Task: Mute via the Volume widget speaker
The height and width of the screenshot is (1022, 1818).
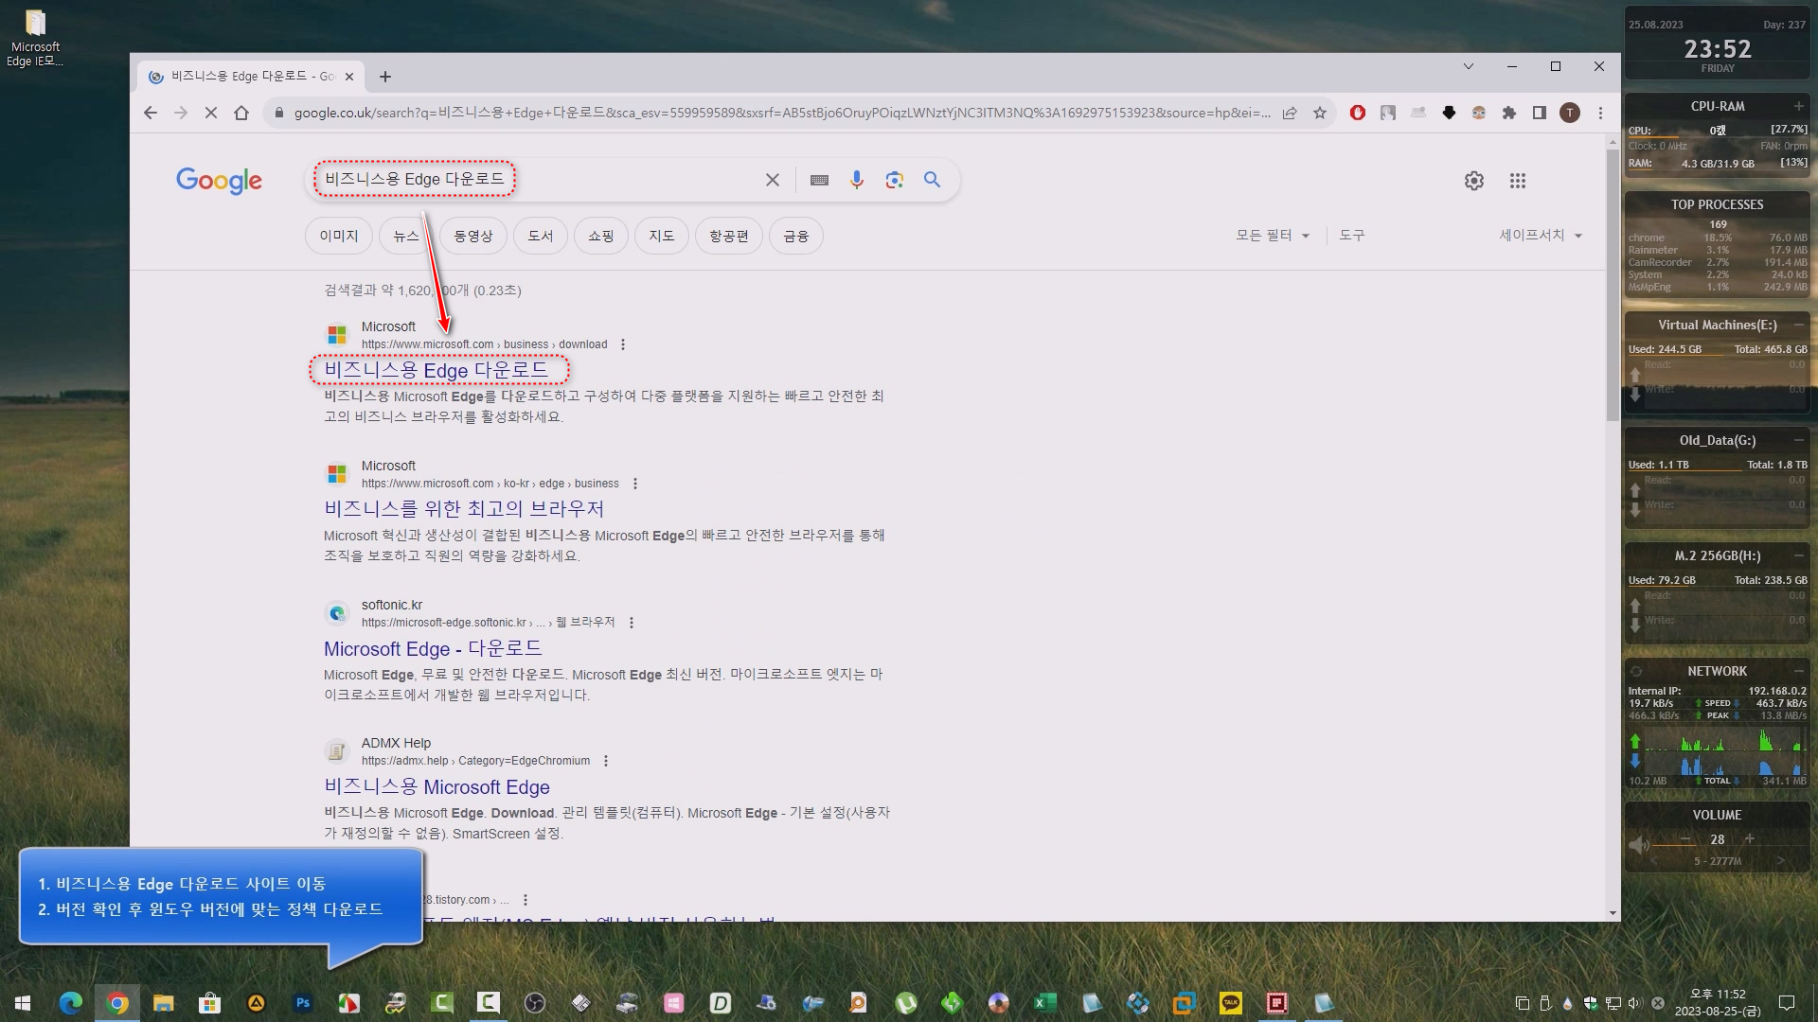Action: (1638, 844)
